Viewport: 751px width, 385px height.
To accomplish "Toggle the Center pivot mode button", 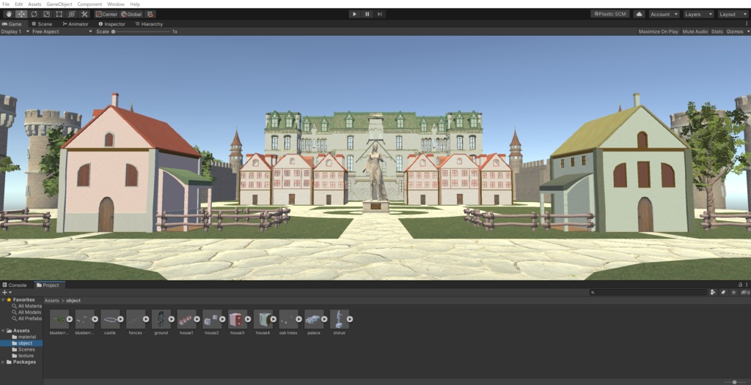I will click(106, 15).
